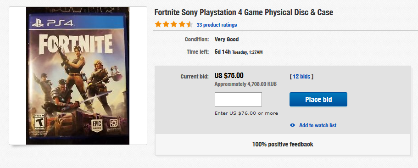This screenshot has height=168, width=418.
Task: Click the Teen ESRB rating badge
Action: (x=39, y=122)
